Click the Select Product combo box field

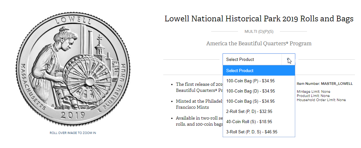(252, 59)
